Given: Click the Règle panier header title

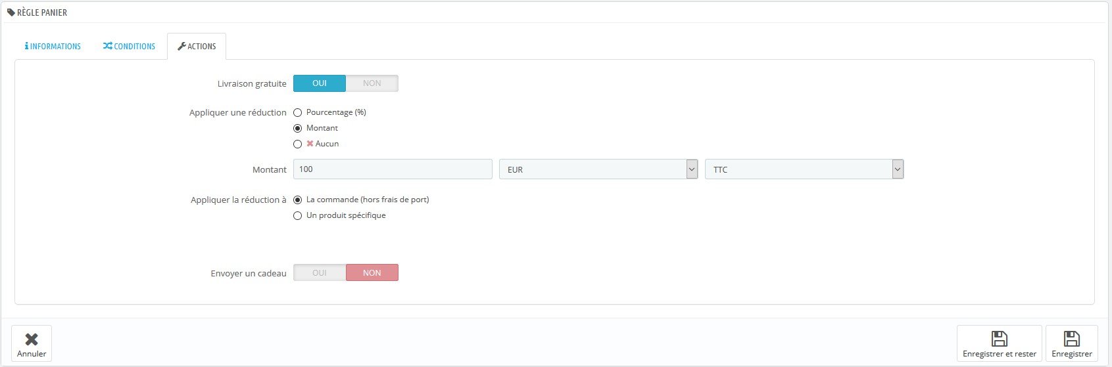Looking at the screenshot, I should 42,12.
